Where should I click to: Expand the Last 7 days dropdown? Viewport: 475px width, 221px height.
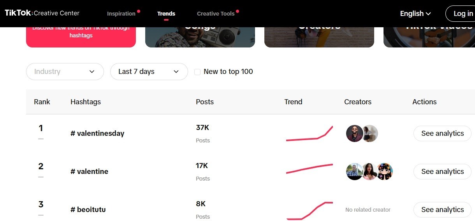[149, 72]
